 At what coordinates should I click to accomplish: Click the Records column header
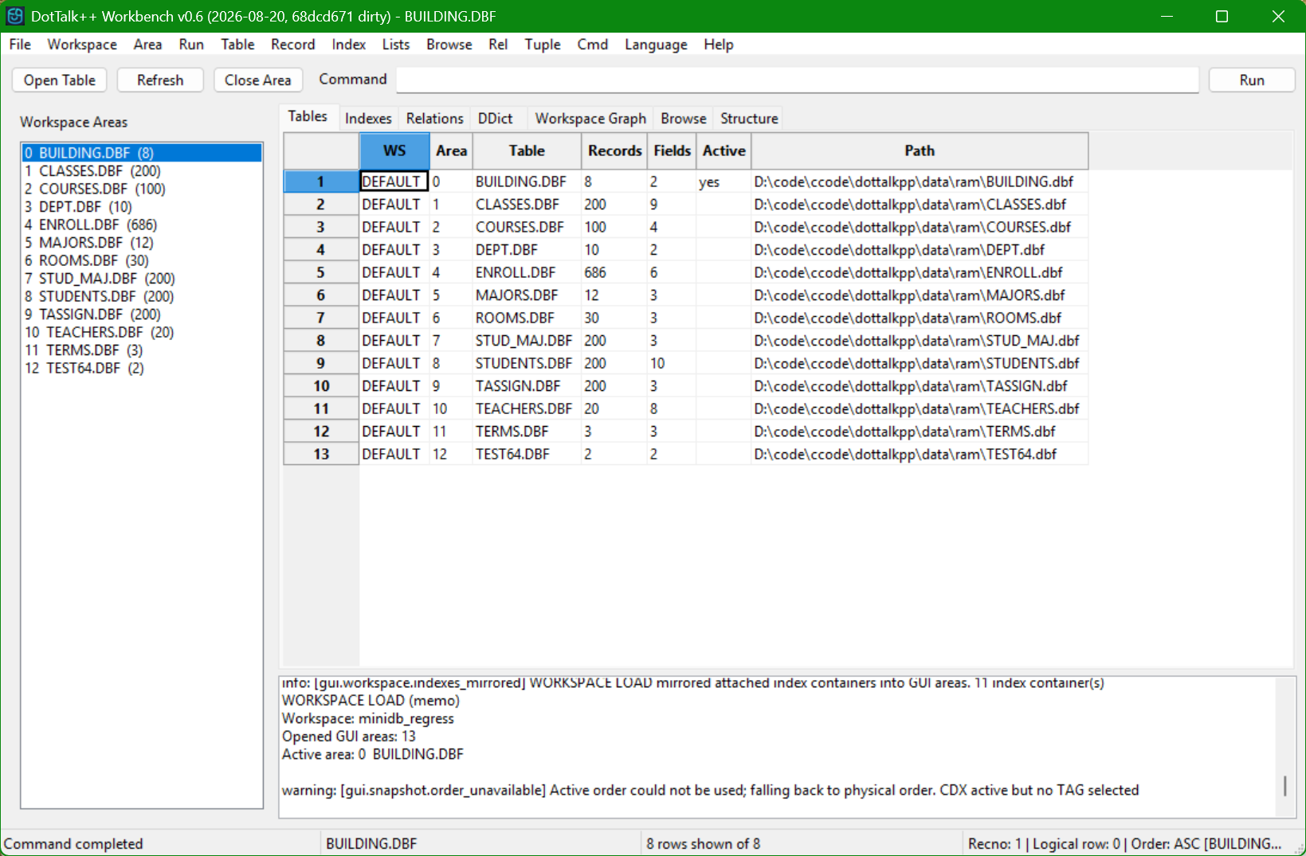click(614, 151)
